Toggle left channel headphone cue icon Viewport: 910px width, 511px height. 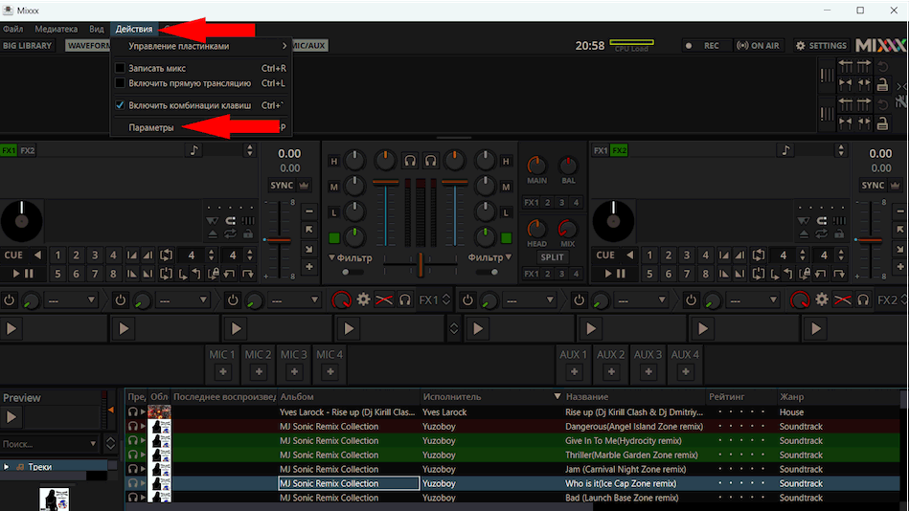[x=410, y=161]
